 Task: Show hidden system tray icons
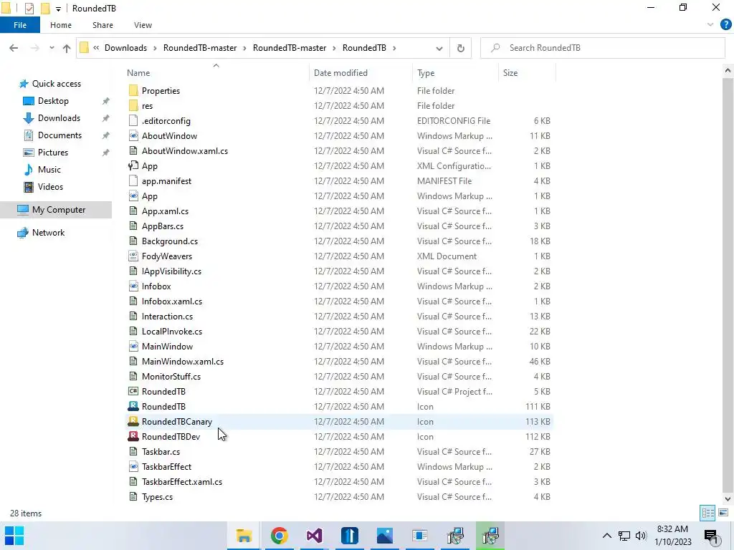(606, 536)
